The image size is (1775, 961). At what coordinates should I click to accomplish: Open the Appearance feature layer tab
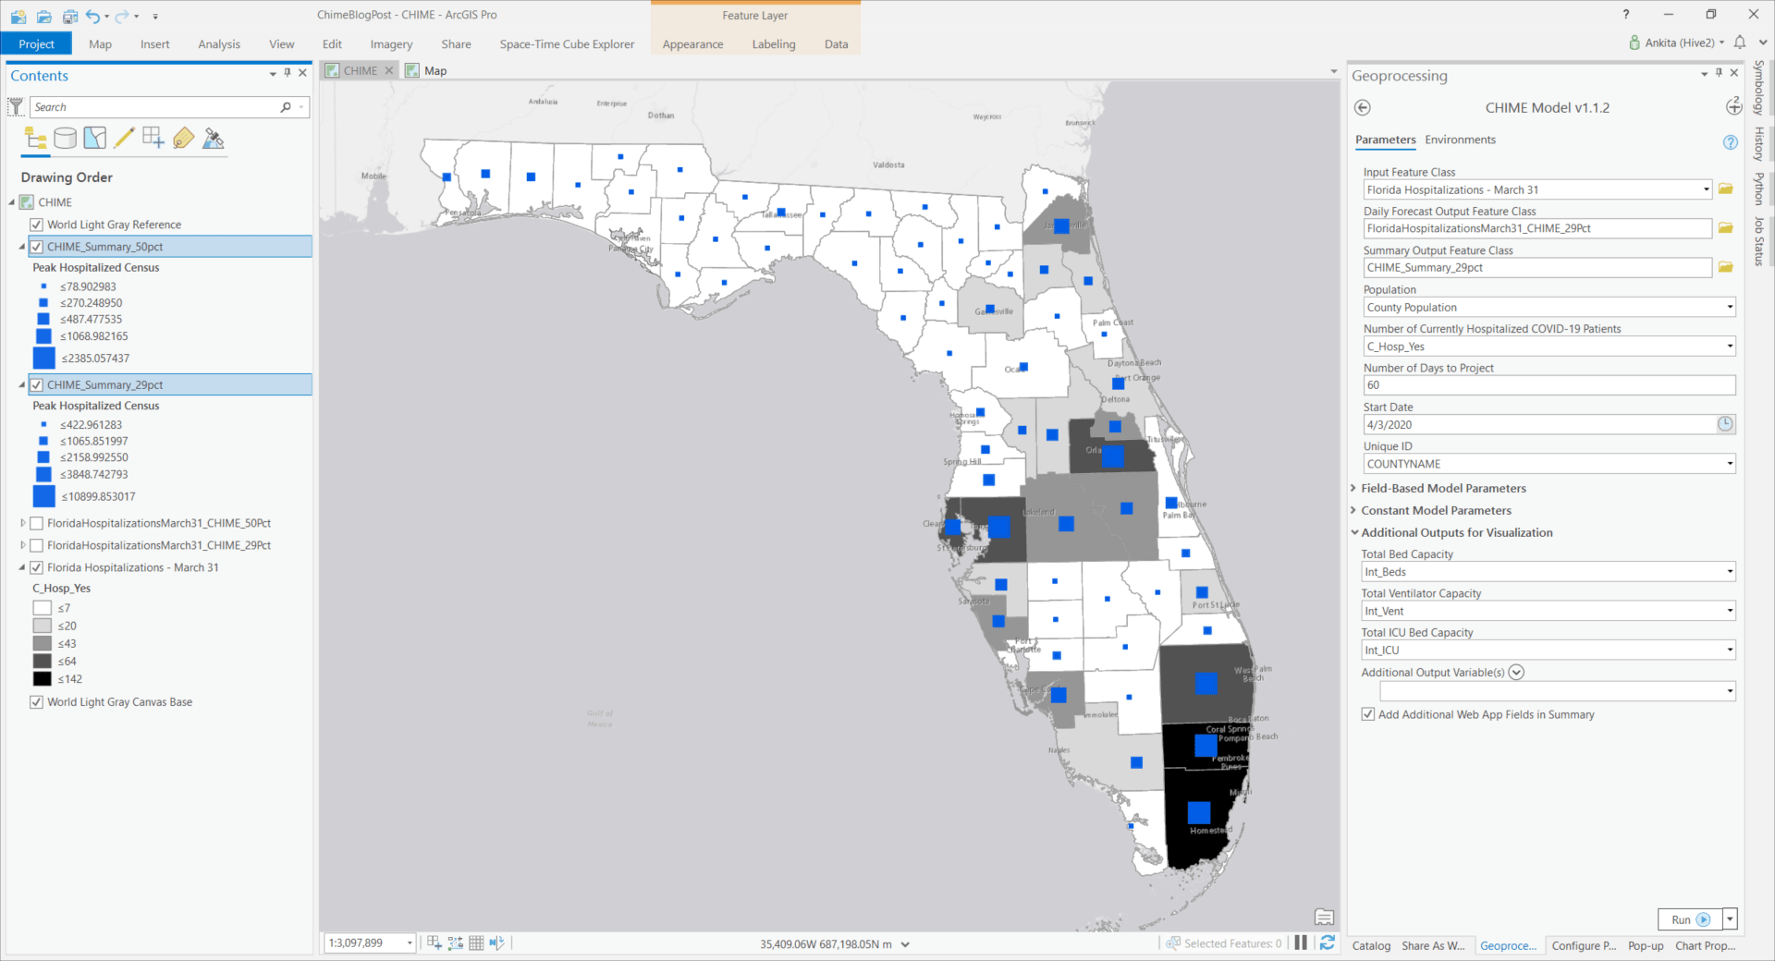pos(692,43)
